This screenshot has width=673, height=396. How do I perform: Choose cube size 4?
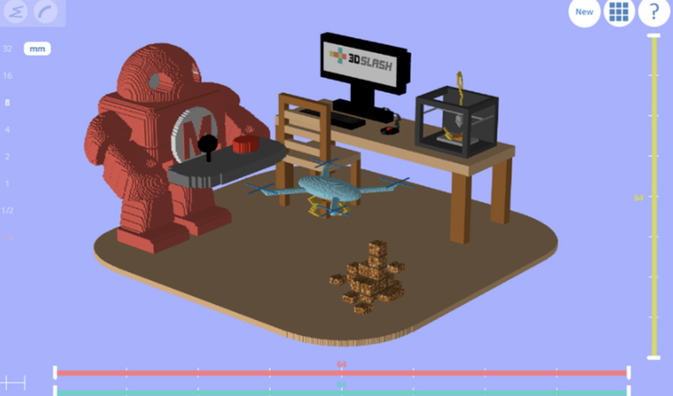(7, 129)
